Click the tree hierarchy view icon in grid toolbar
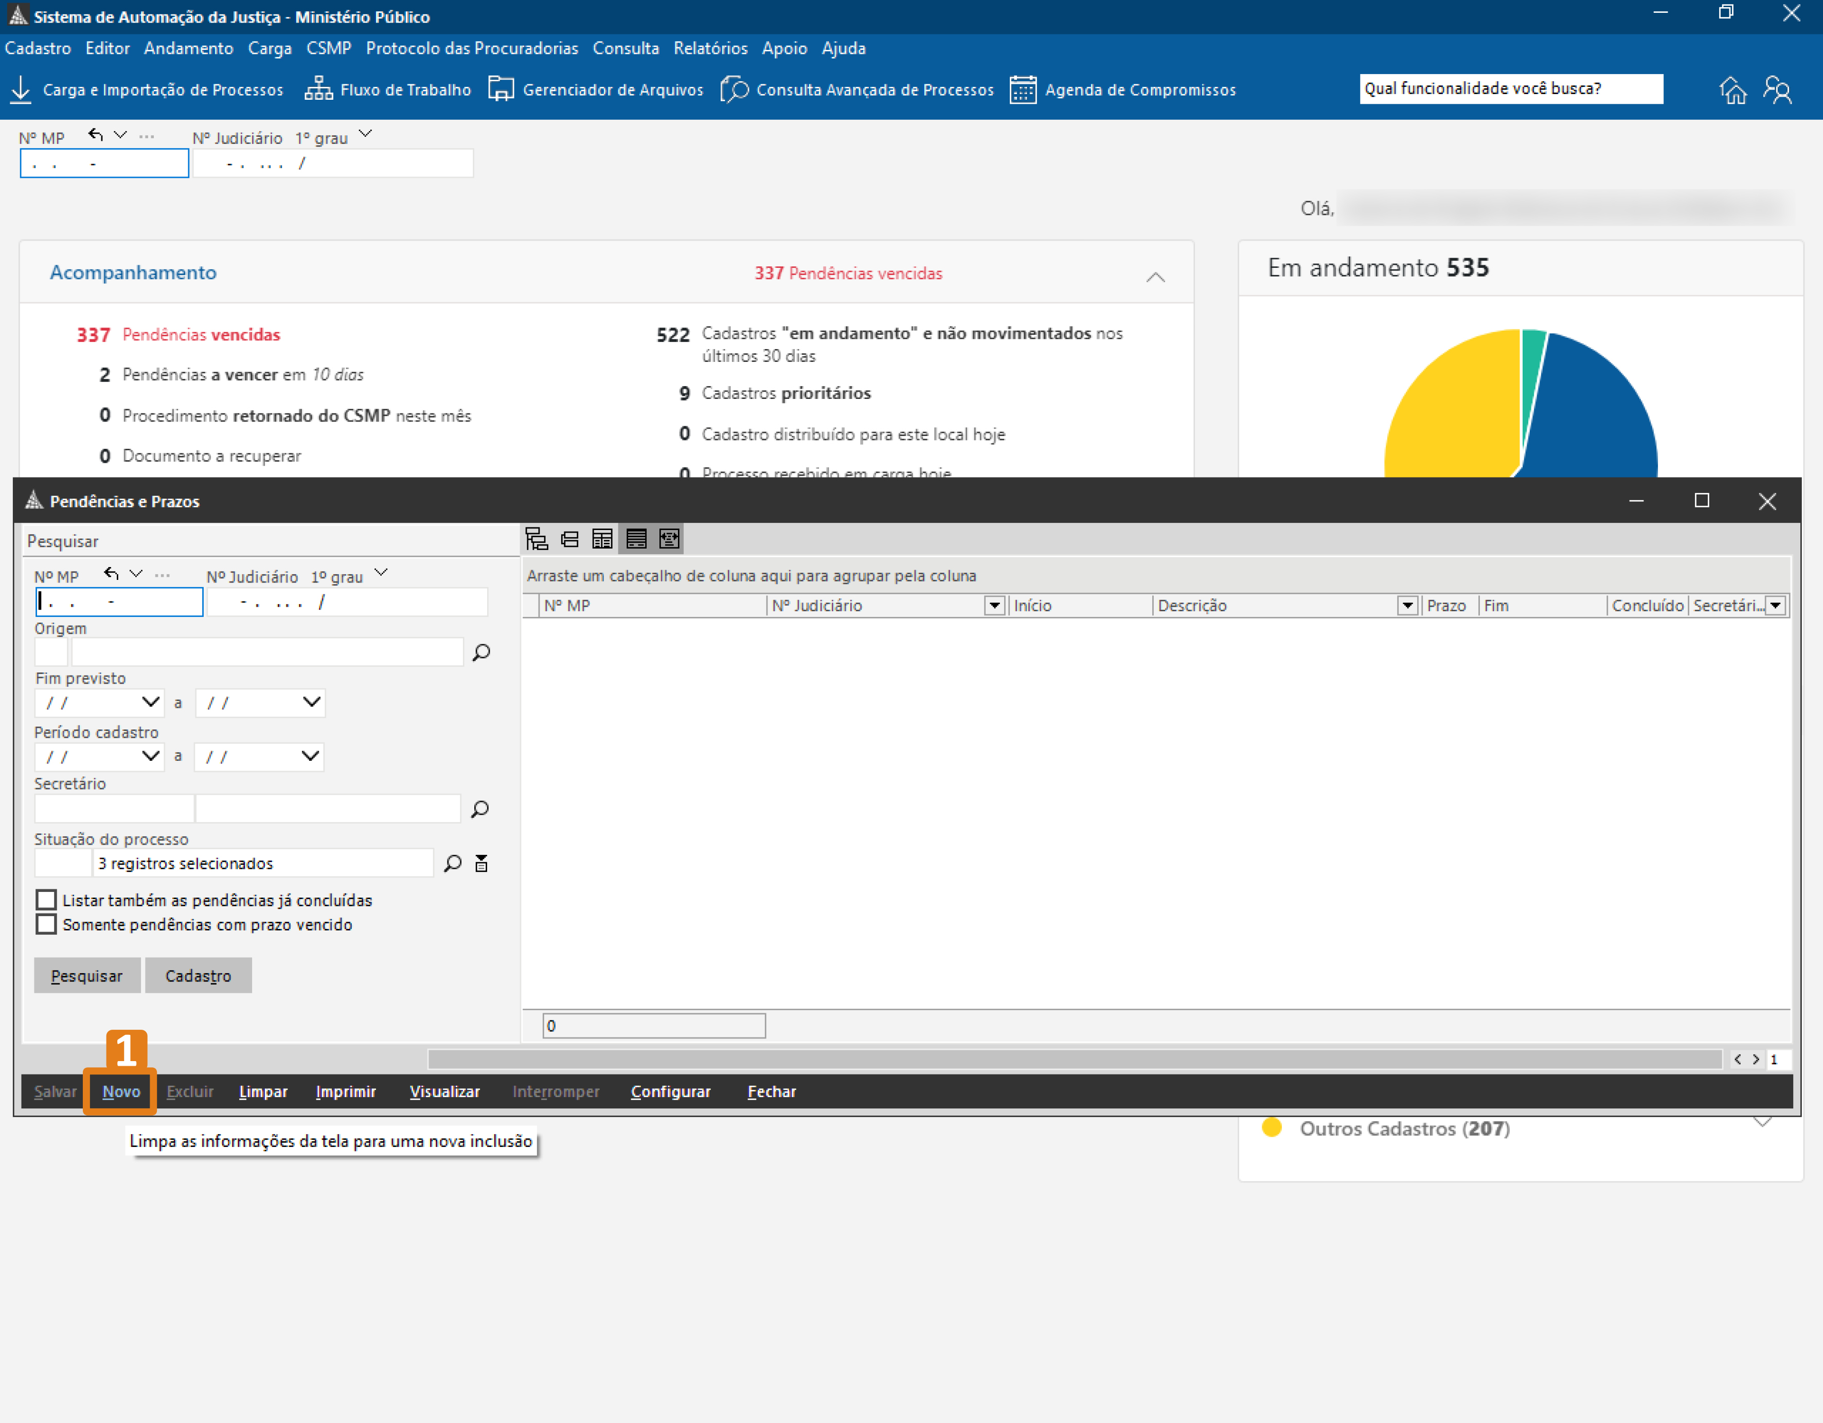 [537, 539]
